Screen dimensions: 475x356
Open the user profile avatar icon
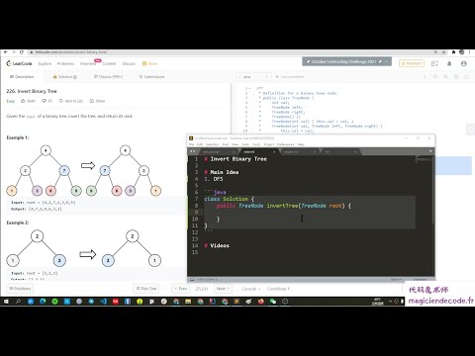pos(464,63)
